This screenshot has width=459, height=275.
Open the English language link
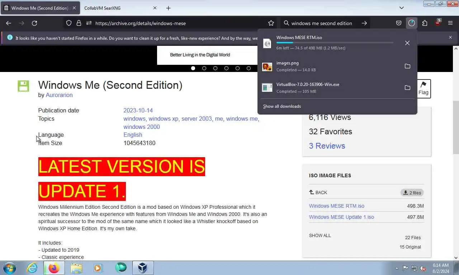pyautogui.click(x=133, y=135)
